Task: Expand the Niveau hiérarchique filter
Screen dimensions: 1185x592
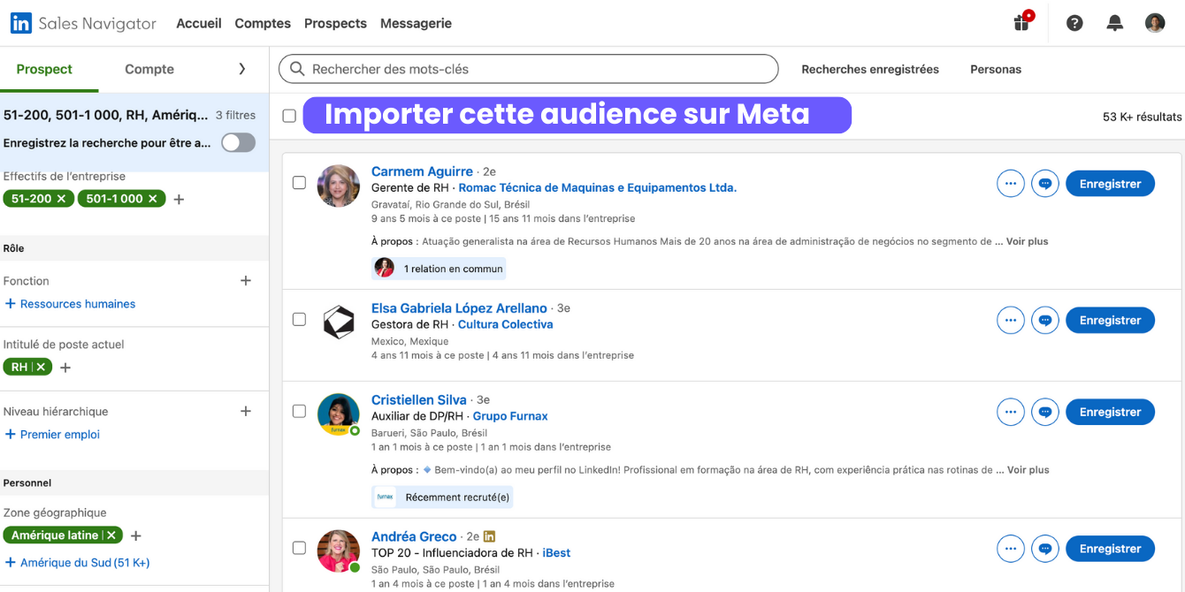Action: (246, 412)
